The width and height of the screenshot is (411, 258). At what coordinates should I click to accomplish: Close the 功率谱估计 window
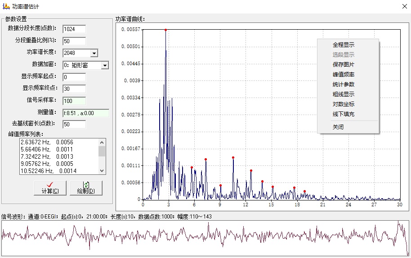(404, 6)
